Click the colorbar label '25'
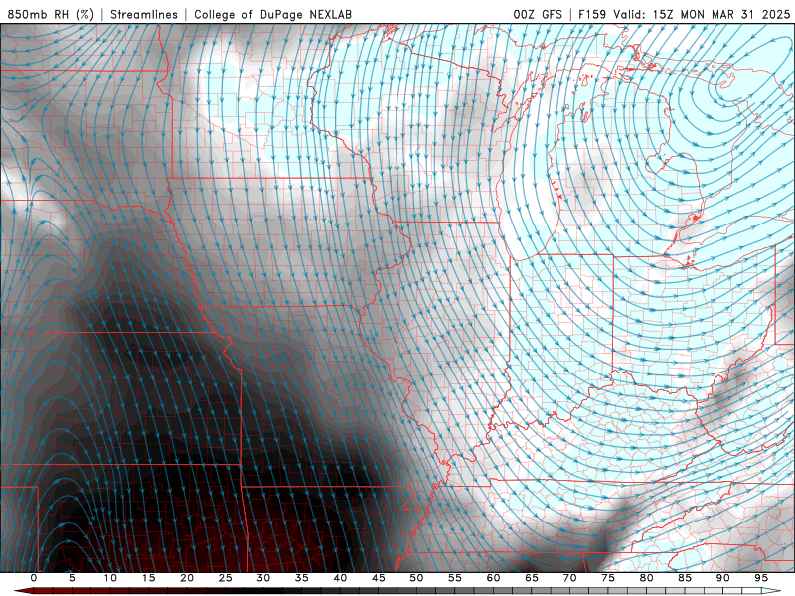The image size is (795, 596). click(226, 578)
